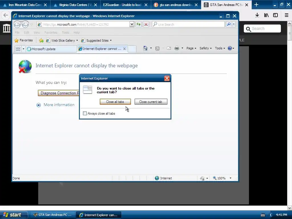Click Internet Explorer taskbar button

click(x=99, y=215)
